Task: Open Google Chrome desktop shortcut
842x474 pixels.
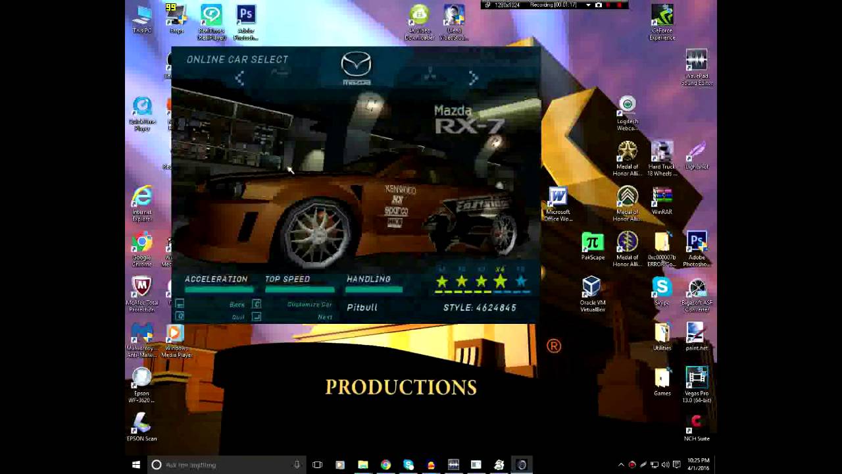Action: coord(142,250)
